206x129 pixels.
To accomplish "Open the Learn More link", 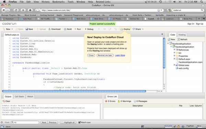I will tap(120, 55).
